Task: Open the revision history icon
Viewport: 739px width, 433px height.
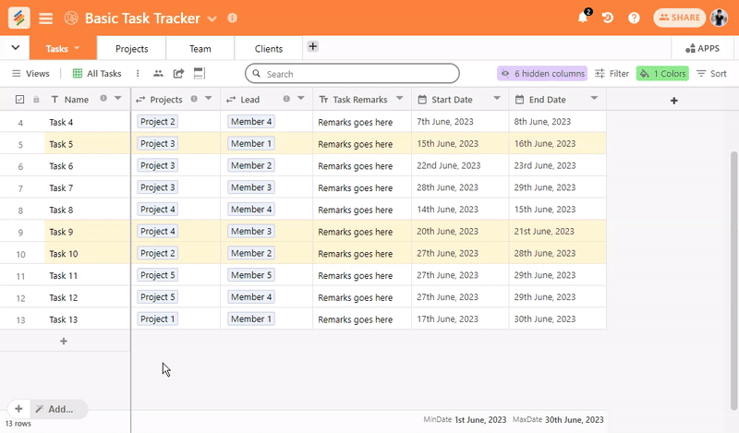Action: [x=608, y=18]
